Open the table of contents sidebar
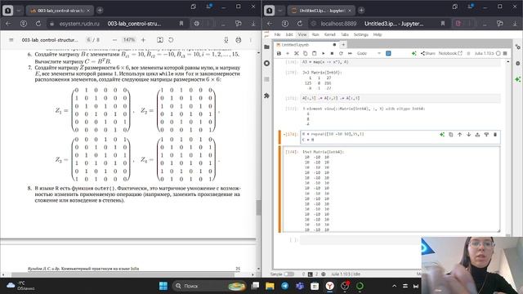This screenshot has height=294, width=523. coord(266,79)
